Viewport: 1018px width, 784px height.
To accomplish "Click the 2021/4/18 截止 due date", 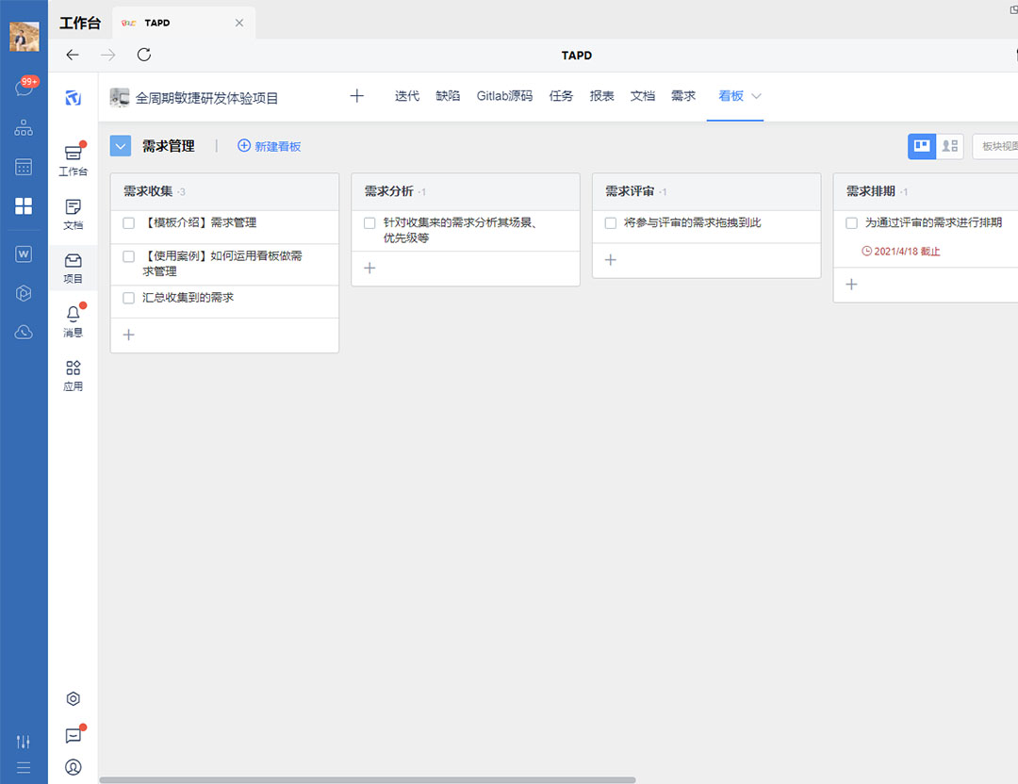I will pyautogui.click(x=900, y=252).
